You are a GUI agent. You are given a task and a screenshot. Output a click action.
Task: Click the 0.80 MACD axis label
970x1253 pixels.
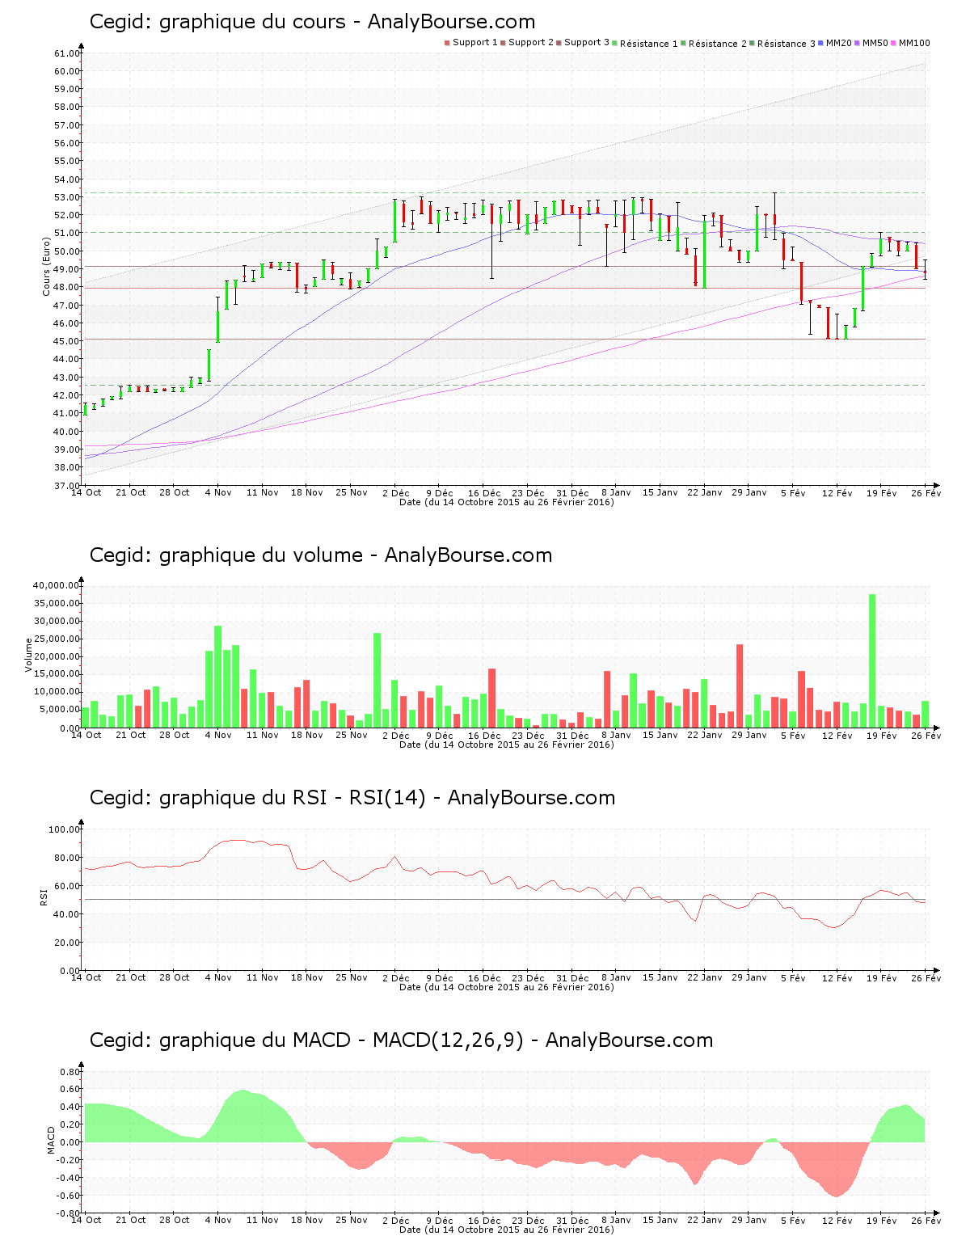pyautogui.click(x=70, y=1072)
